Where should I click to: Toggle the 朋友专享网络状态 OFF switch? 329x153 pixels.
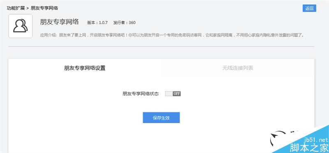coord(173,94)
